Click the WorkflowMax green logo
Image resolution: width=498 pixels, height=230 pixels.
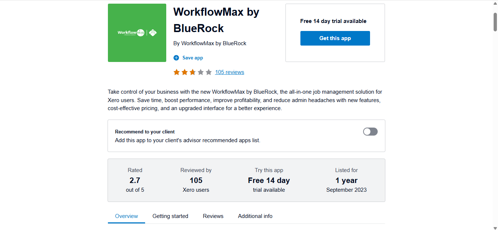137,32
